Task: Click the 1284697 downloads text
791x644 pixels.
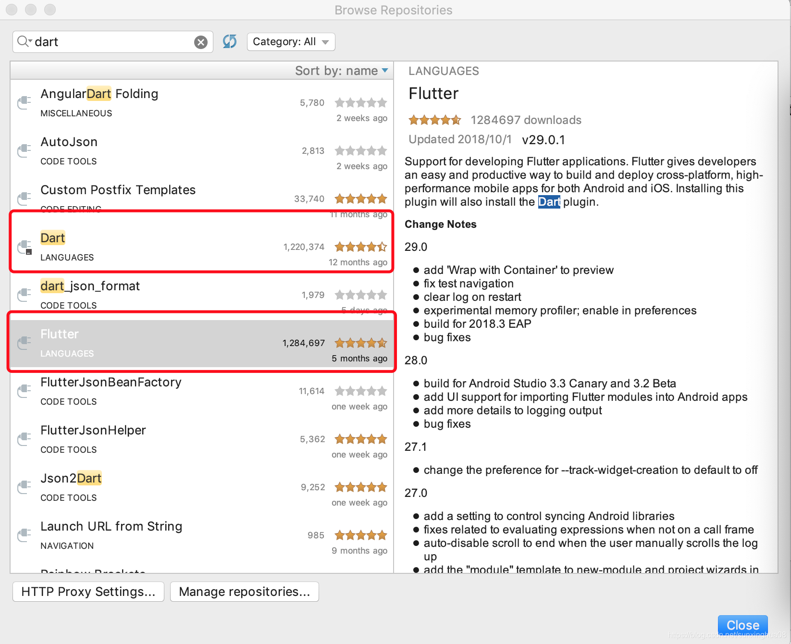Action: pyautogui.click(x=526, y=120)
